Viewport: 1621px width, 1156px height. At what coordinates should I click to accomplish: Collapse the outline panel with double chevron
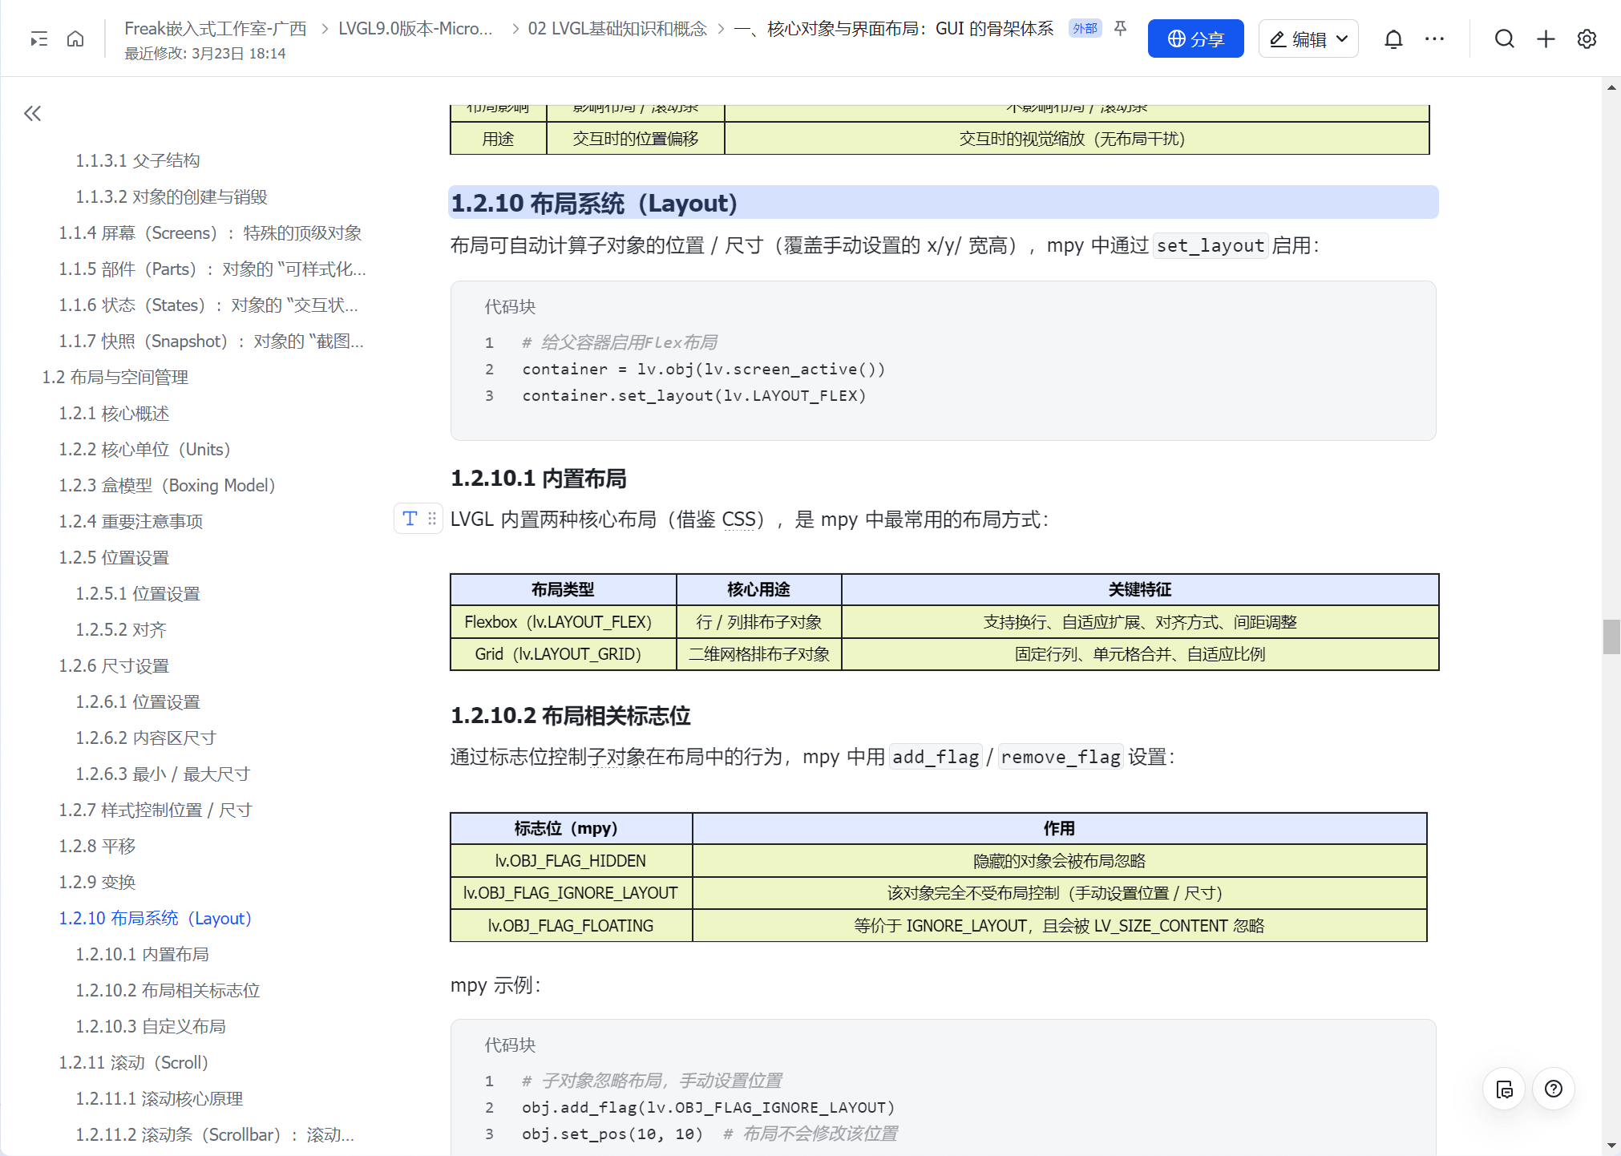32,113
